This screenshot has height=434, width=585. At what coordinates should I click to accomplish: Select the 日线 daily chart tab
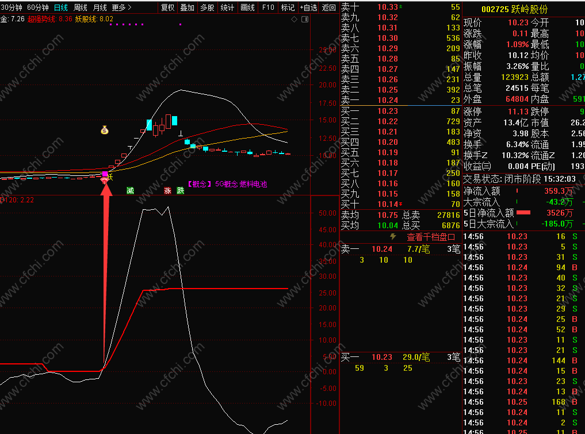(x=61, y=7)
